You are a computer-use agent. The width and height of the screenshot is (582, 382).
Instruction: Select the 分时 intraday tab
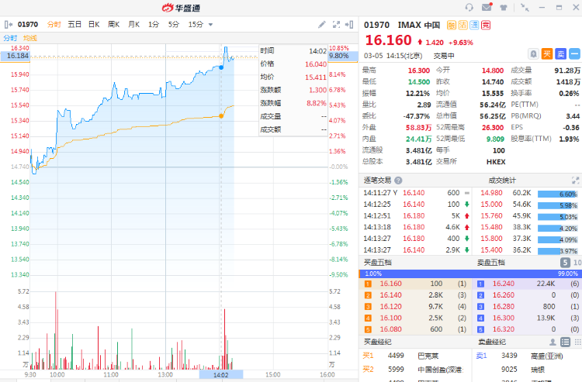pyautogui.click(x=54, y=25)
